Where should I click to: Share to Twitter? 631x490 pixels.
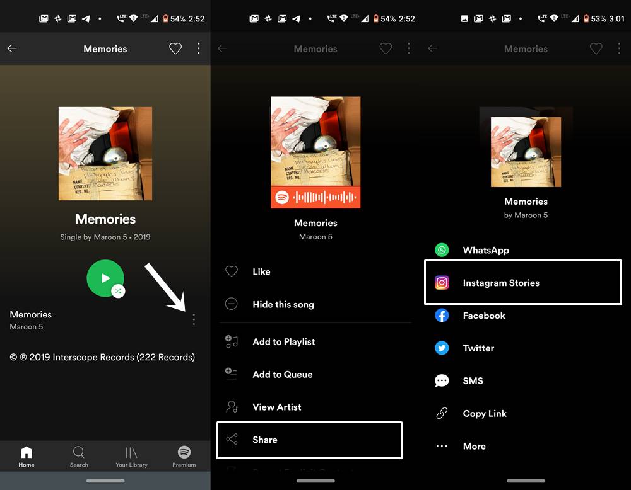526,348
